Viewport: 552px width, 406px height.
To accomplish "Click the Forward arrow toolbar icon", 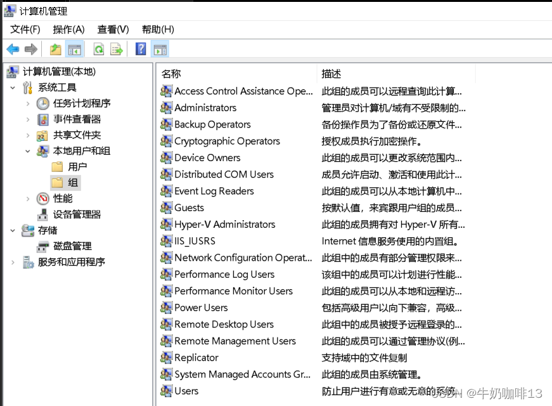I will point(31,49).
